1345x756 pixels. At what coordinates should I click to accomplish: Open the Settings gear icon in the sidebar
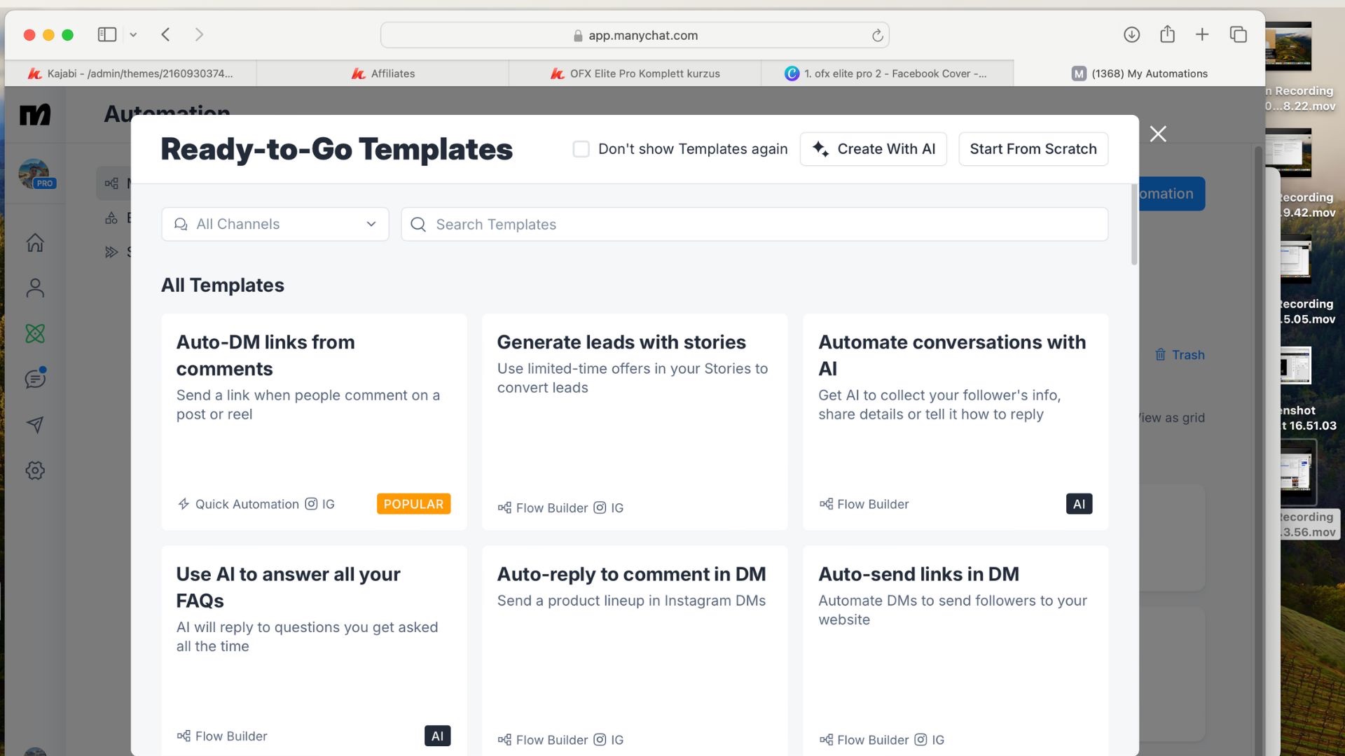pos(35,470)
